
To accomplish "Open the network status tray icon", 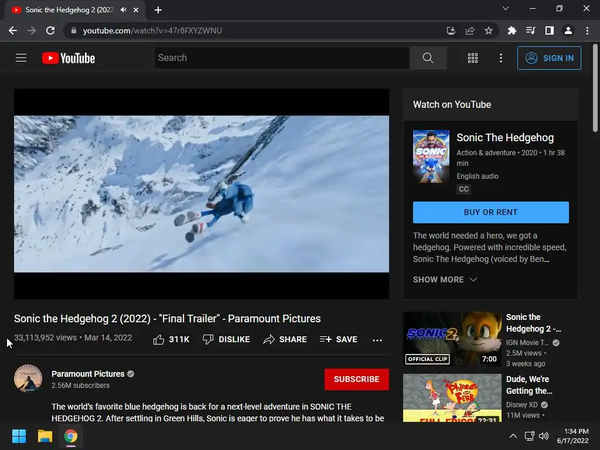I will pyautogui.click(x=529, y=436).
